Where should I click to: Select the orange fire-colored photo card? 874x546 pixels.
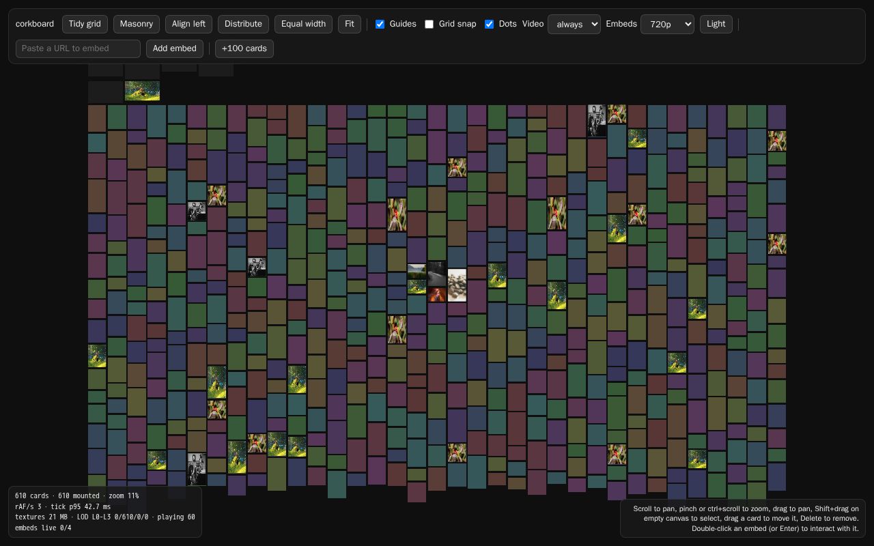click(437, 295)
